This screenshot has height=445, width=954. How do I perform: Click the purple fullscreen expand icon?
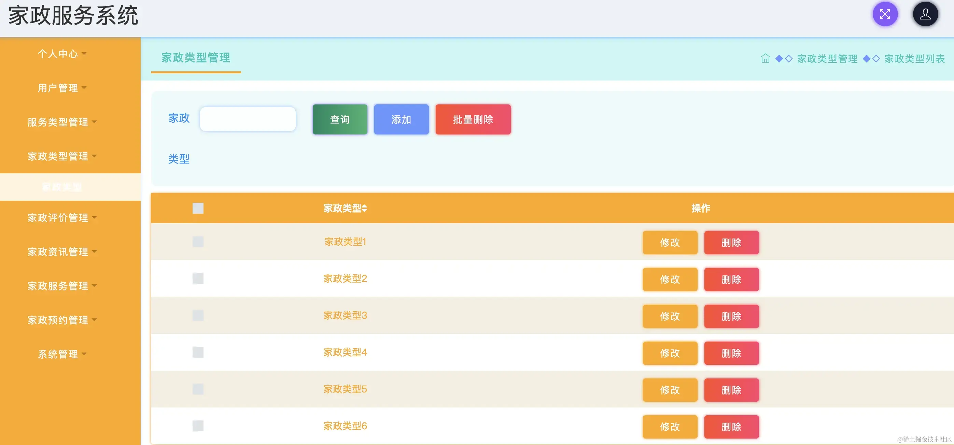[885, 14]
